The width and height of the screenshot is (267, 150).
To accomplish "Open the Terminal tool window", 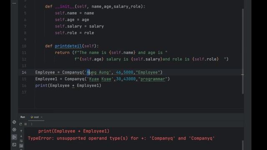I will click(x=14, y=145).
